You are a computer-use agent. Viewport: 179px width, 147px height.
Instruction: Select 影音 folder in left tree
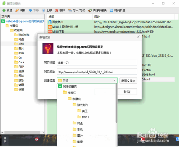[19, 53]
